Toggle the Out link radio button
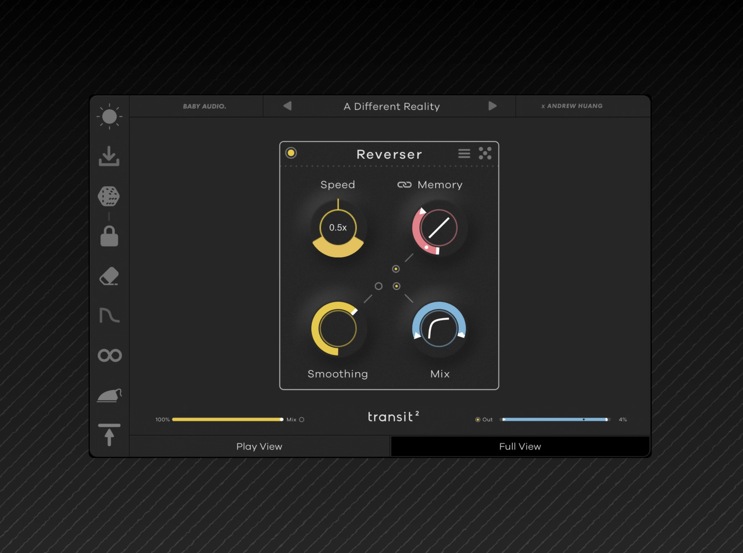This screenshot has height=553, width=743. coord(478,419)
